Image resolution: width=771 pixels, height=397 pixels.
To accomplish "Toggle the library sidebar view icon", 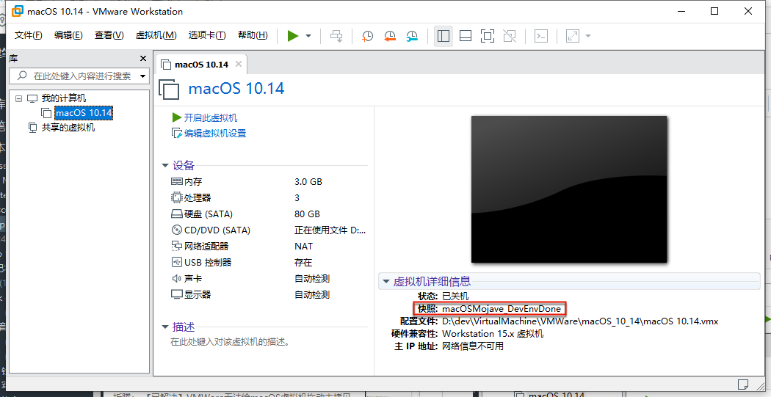I will click(444, 36).
